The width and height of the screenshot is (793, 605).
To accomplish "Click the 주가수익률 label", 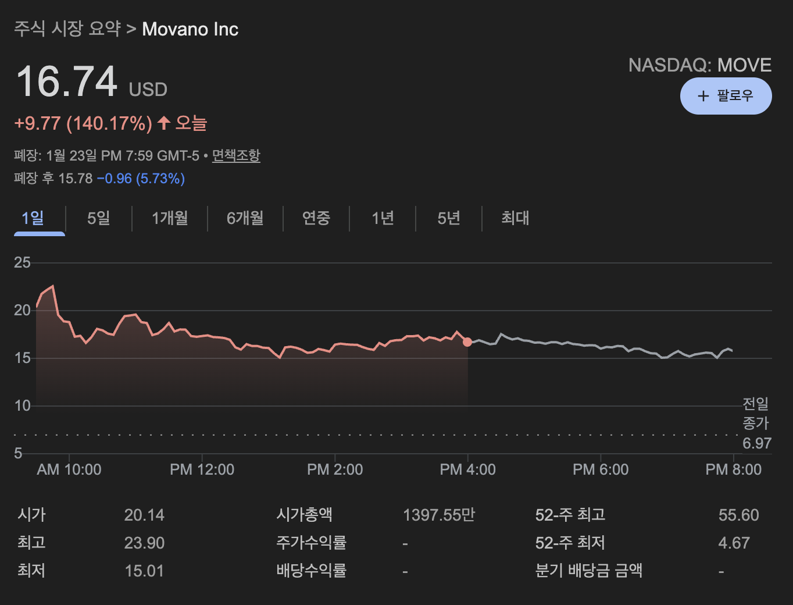I will click(312, 543).
